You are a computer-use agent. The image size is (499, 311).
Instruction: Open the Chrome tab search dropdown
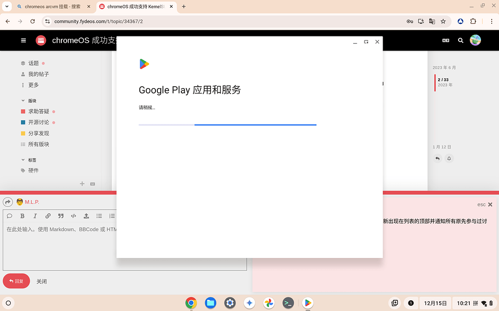coord(7,6)
